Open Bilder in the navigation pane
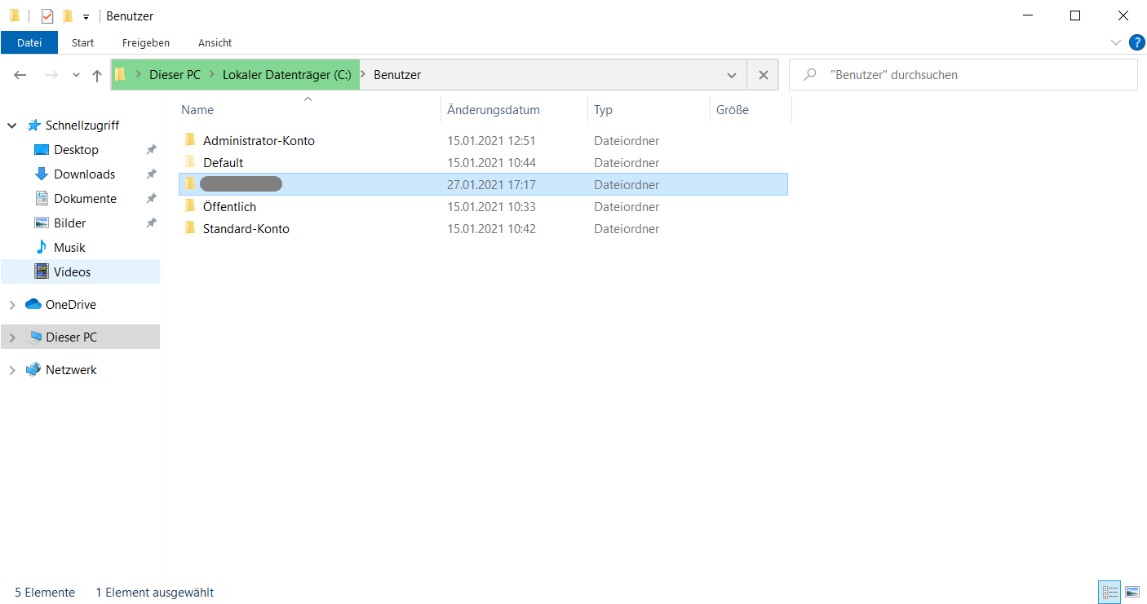This screenshot has height=604, width=1147. tap(70, 223)
